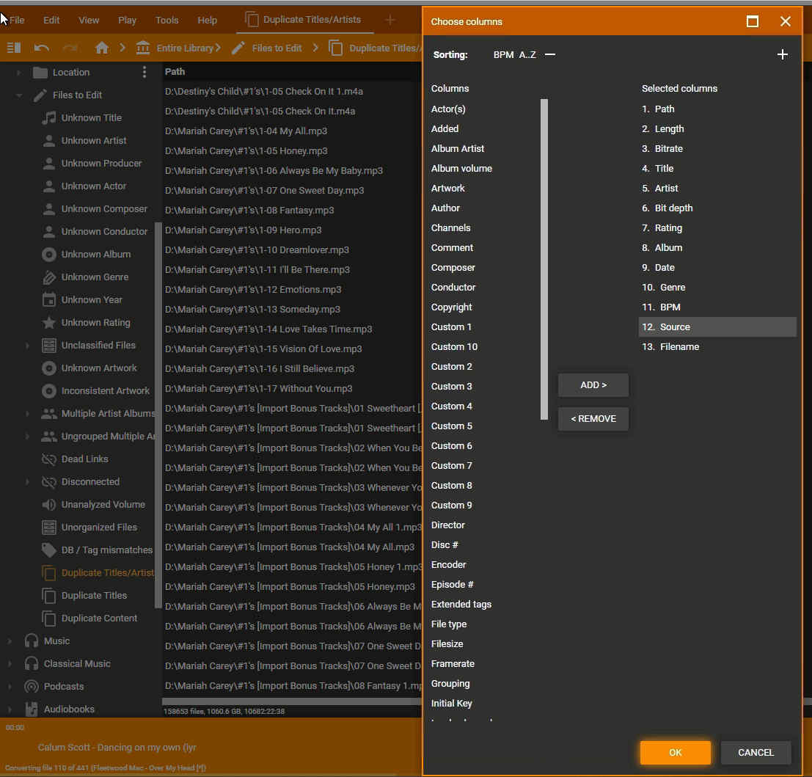Select Filename in Selected columns list
The image size is (812, 777).
tap(679, 346)
